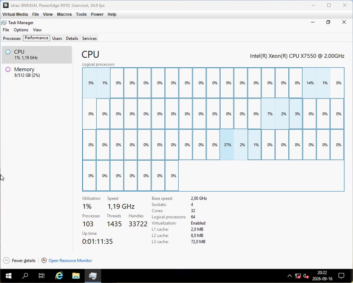The image size is (353, 283).
Task: Click the Task Manager taskbar button
Action: tap(93, 276)
